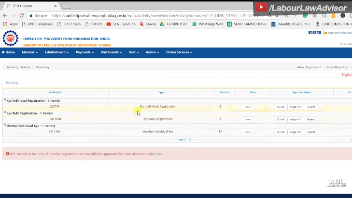Viewport: 352px width, 198px height.
Task: Click the 'here' link in KYC notice
Action: (159, 154)
